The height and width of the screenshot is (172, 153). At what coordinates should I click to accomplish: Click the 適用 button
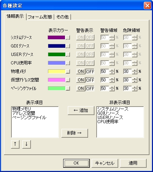click(x=133, y=163)
